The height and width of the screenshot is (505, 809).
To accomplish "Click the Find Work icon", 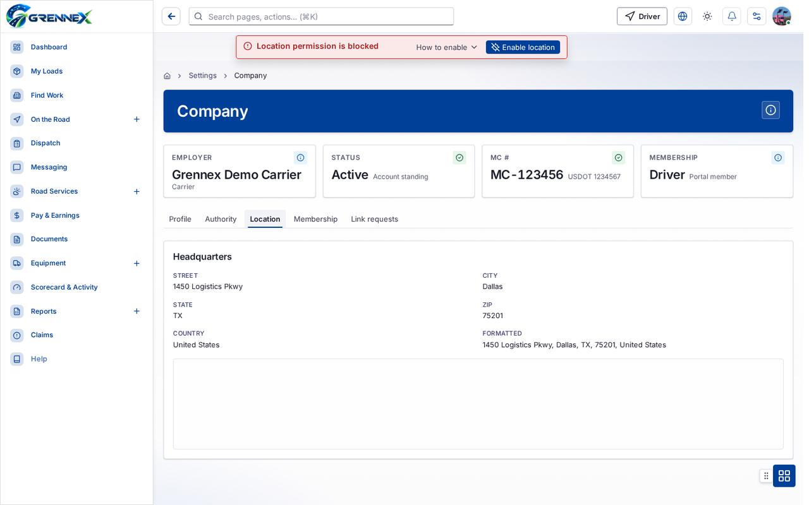I will coord(17,95).
